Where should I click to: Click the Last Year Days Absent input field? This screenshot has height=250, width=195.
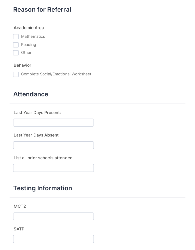[x=53, y=145]
